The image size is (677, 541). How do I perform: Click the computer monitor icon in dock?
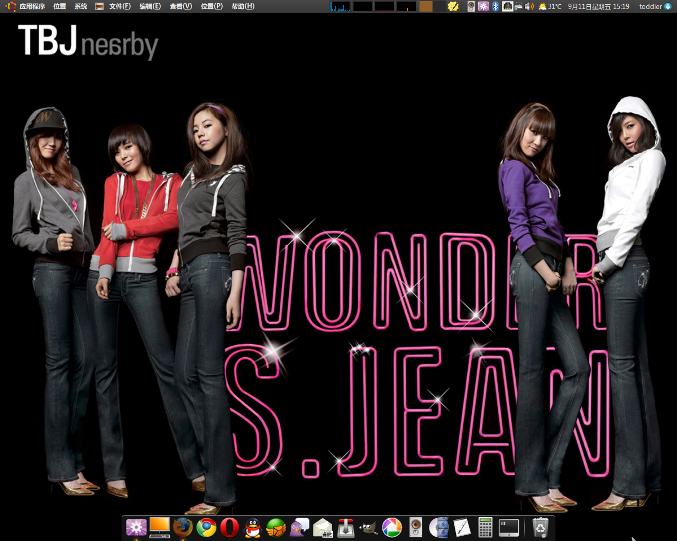(x=159, y=527)
